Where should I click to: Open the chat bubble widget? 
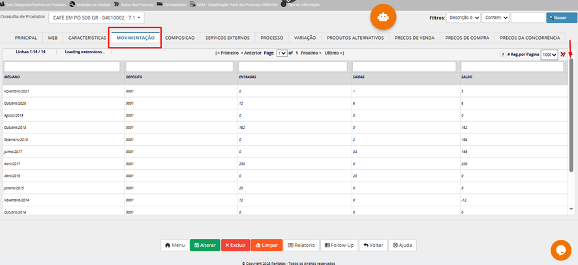click(x=560, y=251)
